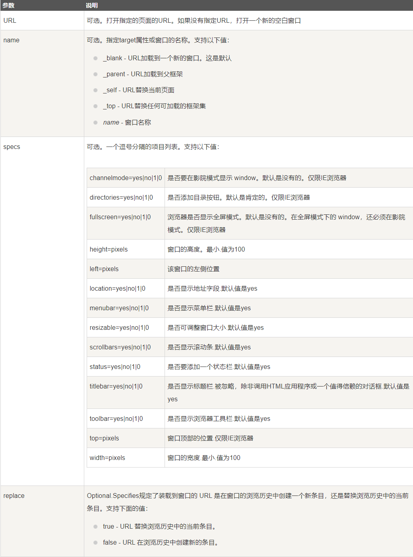Click the bullet beside _blank option
This screenshot has height=557, width=413.
tap(95, 58)
